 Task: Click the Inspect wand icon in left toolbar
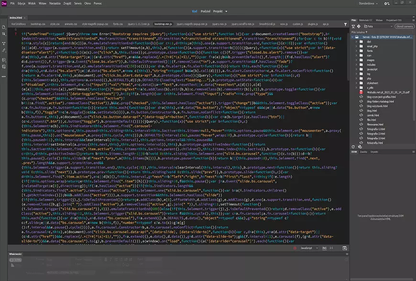click(x=4, y=50)
